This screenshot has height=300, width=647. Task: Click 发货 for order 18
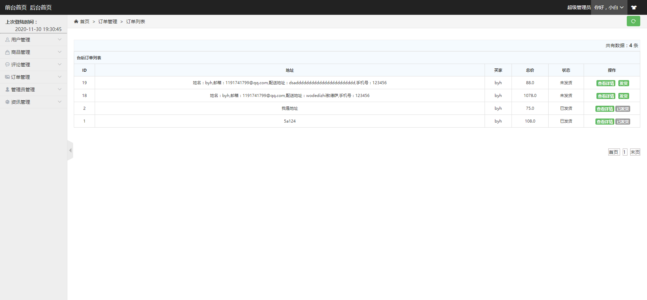pos(623,96)
